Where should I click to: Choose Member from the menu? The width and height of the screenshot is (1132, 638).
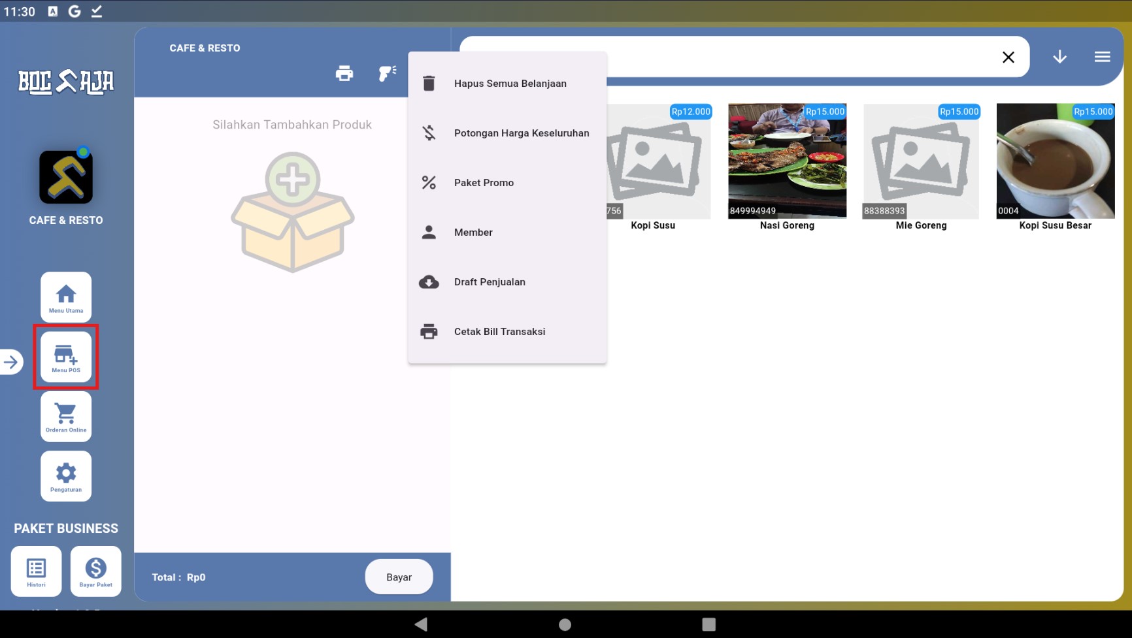508,232
